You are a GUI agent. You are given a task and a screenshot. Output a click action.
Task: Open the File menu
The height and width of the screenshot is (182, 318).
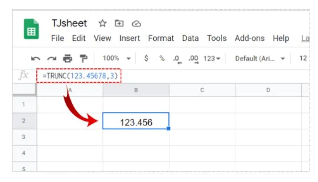(58, 38)
